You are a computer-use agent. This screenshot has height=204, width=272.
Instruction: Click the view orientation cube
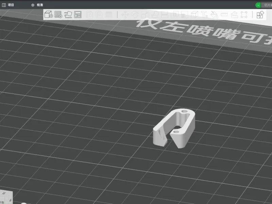6,198
